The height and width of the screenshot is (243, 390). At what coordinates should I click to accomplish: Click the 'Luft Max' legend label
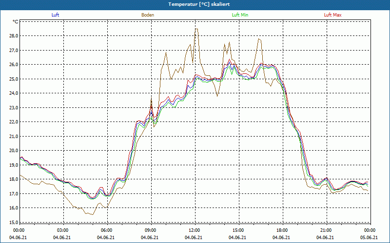click(332, 15)
